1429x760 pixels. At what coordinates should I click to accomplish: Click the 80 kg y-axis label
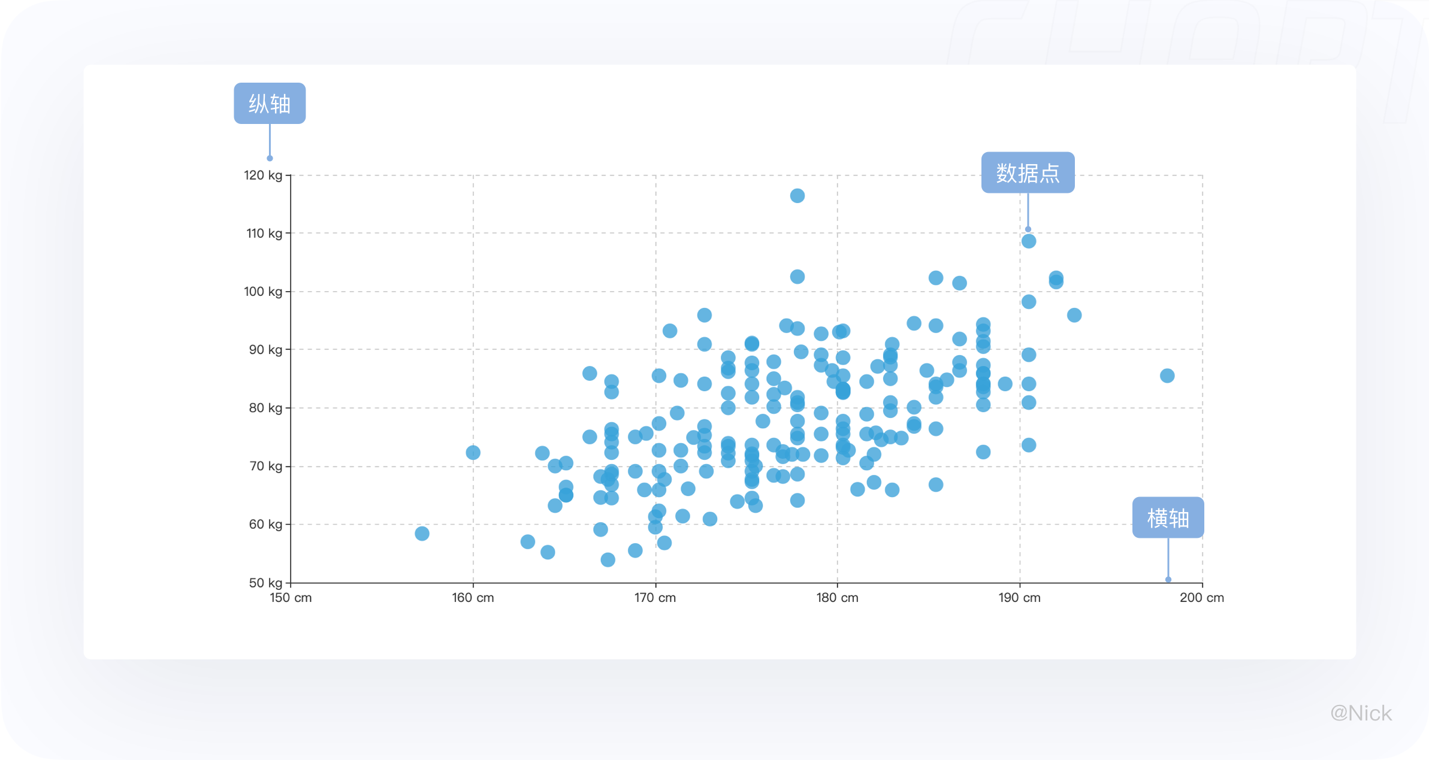point(265,408)
